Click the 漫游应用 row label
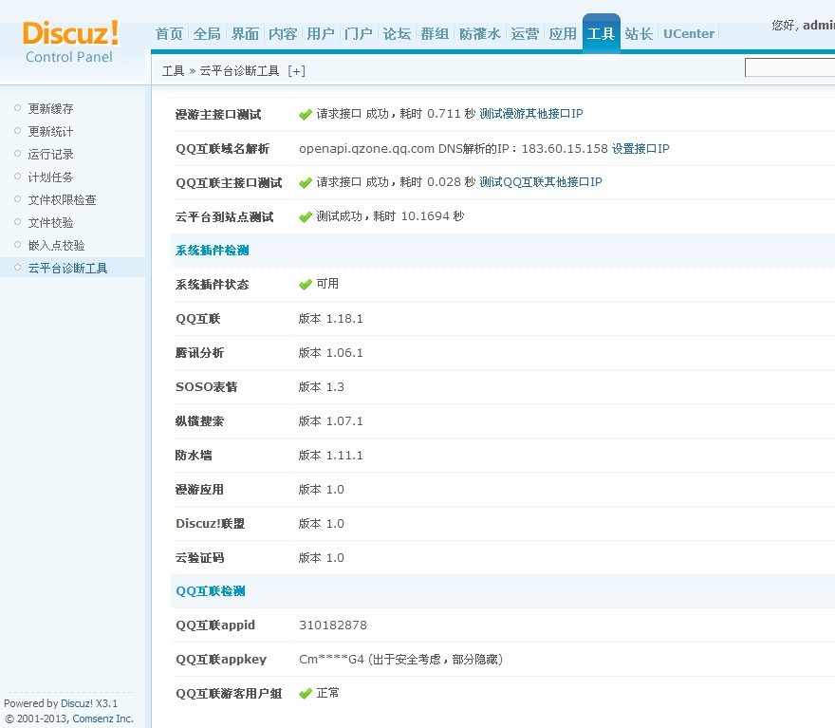This screenshot has width=835, height=728. click(199, 490)
